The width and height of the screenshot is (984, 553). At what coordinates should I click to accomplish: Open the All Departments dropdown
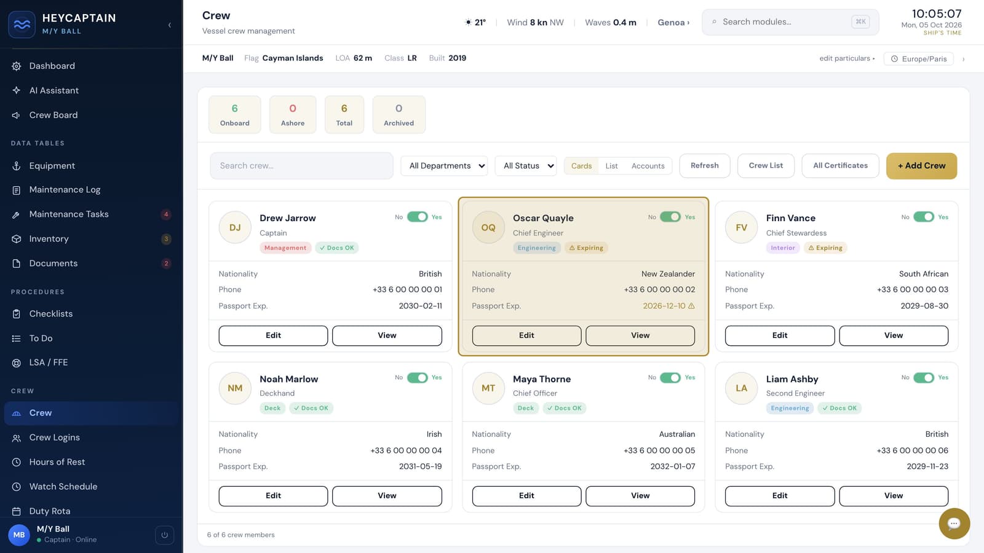(x=444, y=166)
